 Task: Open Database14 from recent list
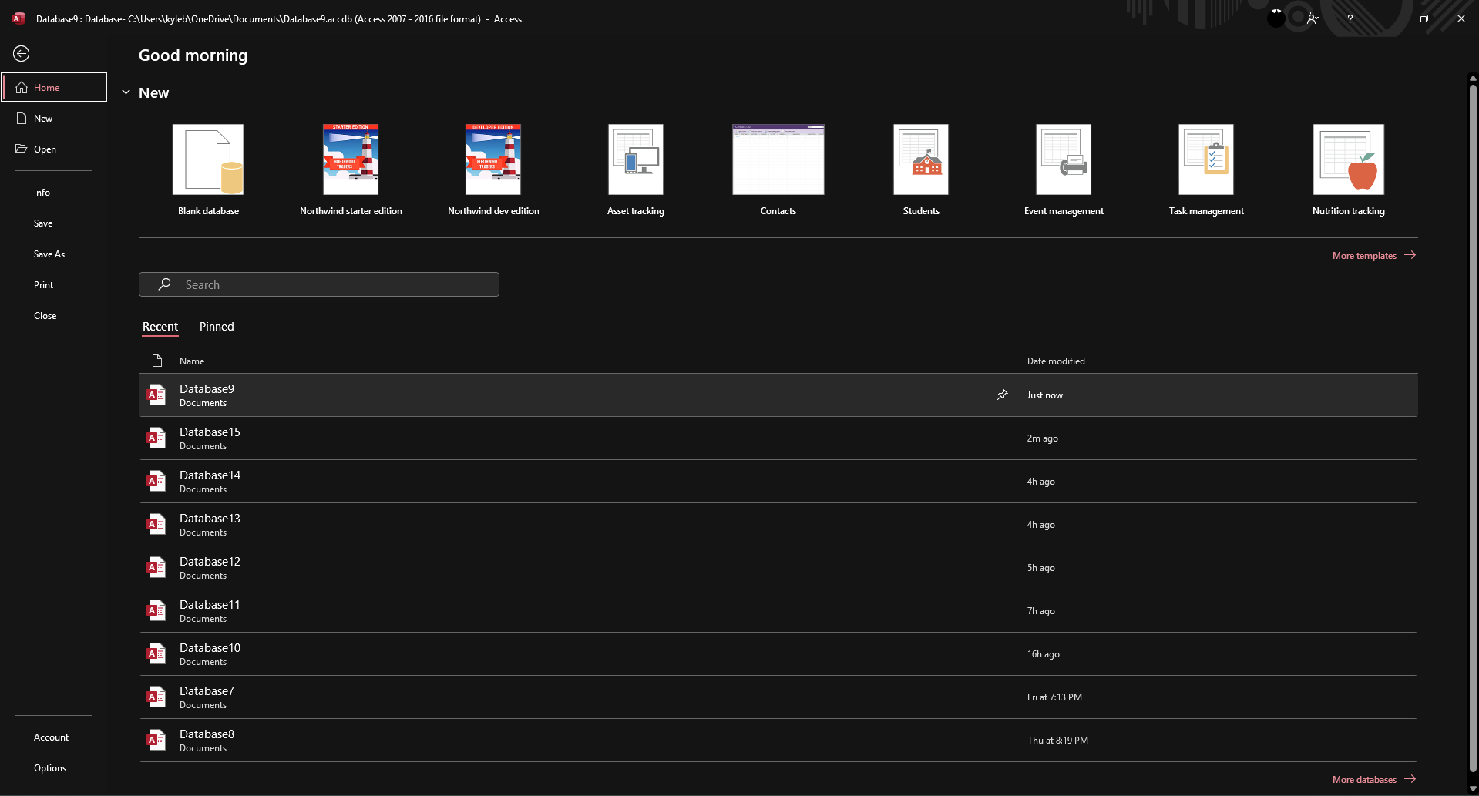[778, 481]
